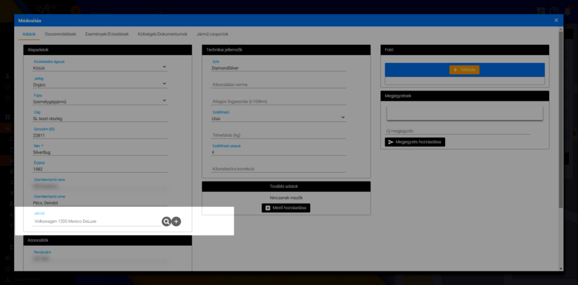Click the Név field containing SilverBug
This screenshot has width=578, height=285.
click(100, 153)
